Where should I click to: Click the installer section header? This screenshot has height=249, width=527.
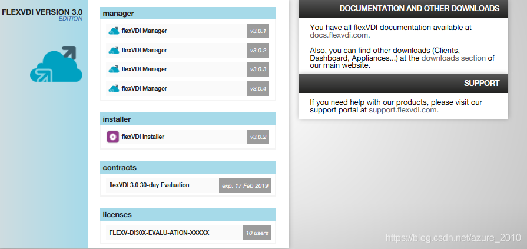coord(188,119)
